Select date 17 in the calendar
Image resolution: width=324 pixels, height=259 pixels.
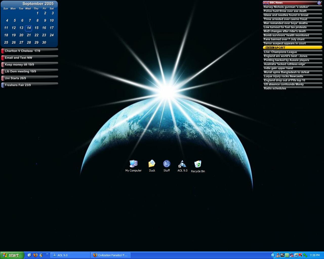pos(52,28)
